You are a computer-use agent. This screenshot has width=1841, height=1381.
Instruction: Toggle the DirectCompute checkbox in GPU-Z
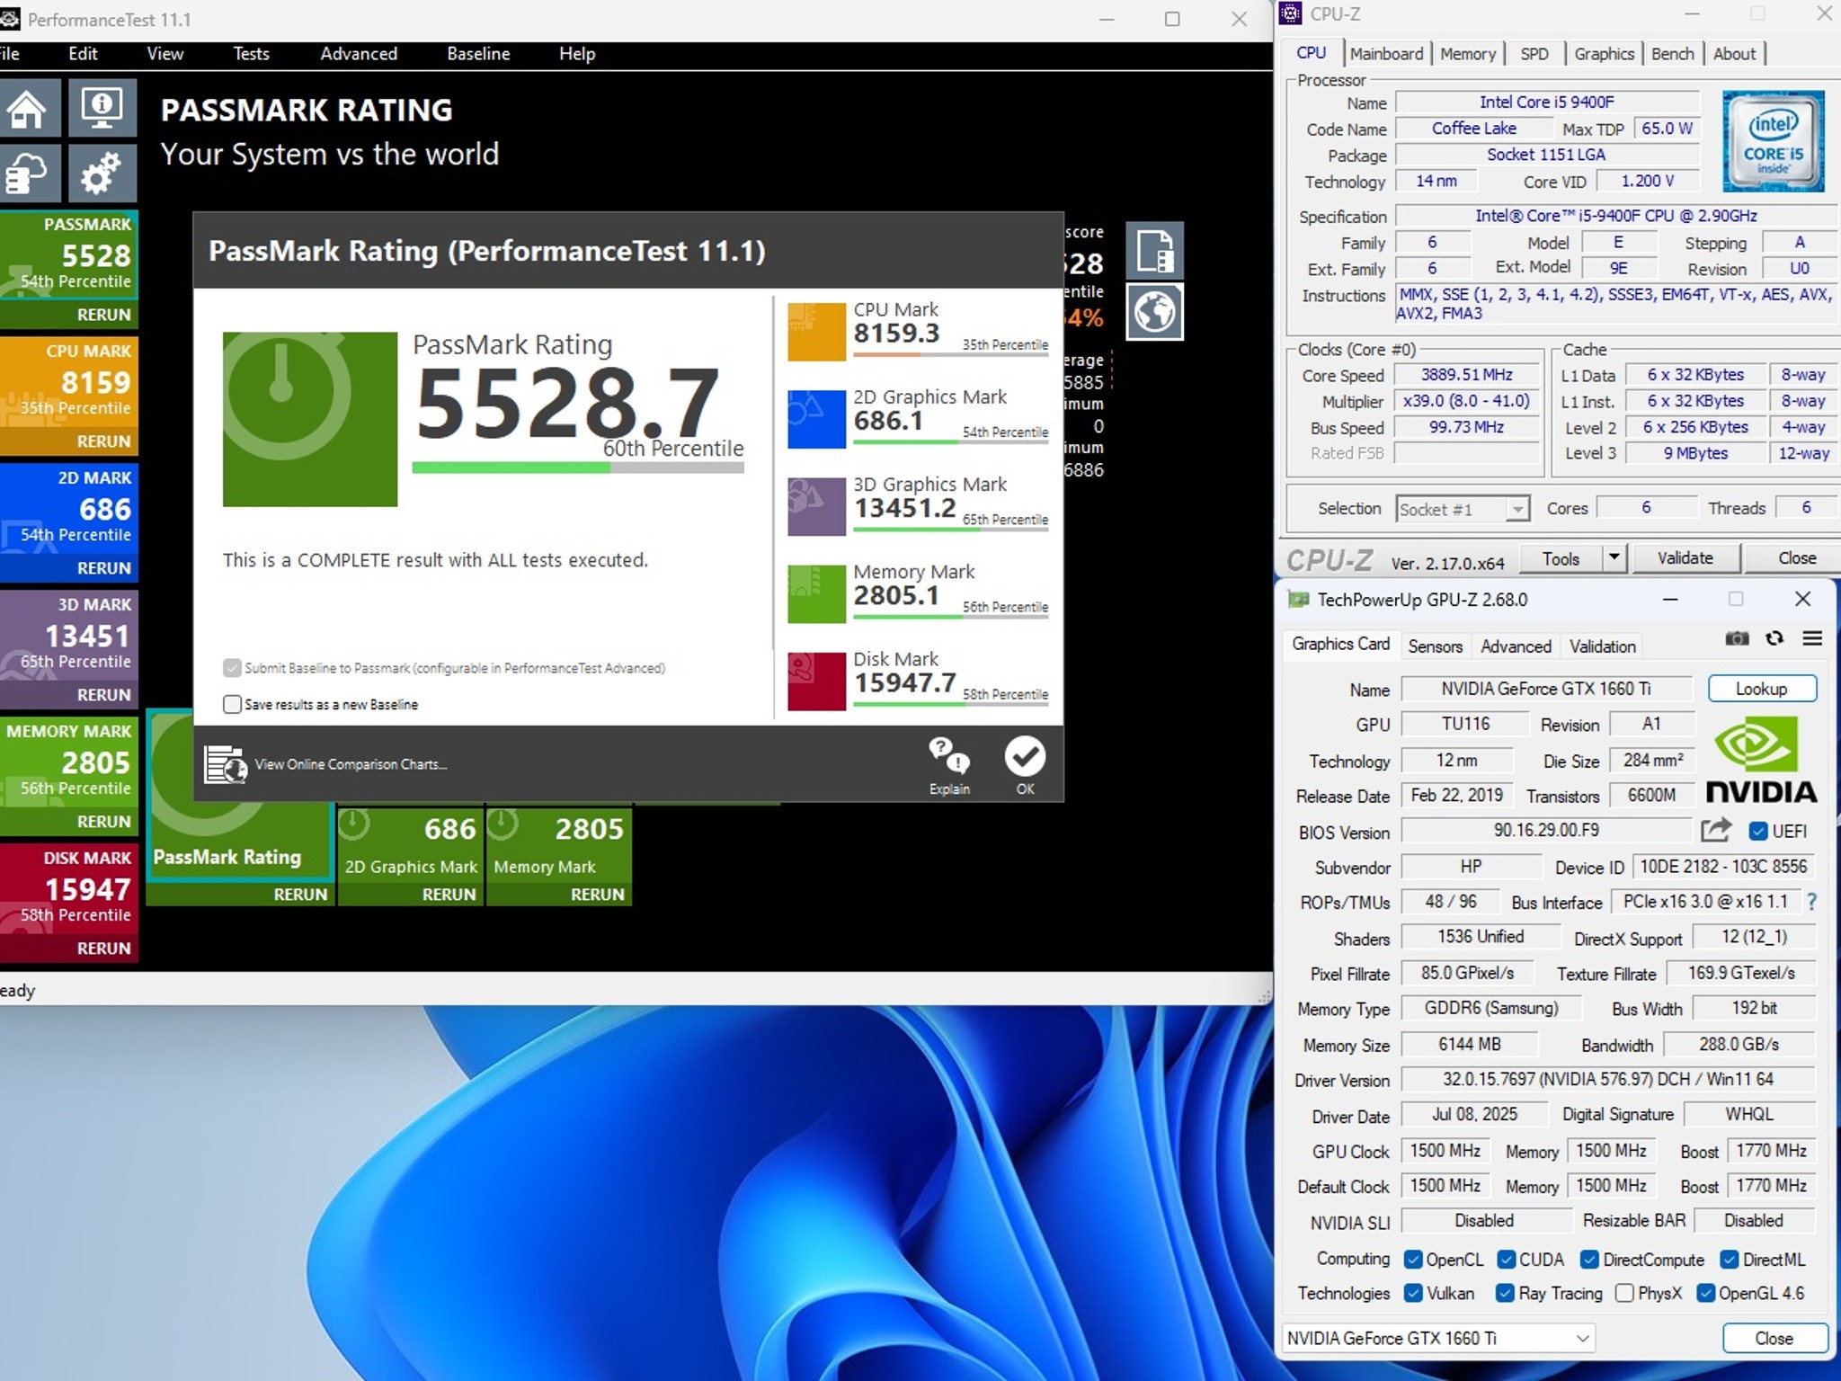pos(1589,1260)
